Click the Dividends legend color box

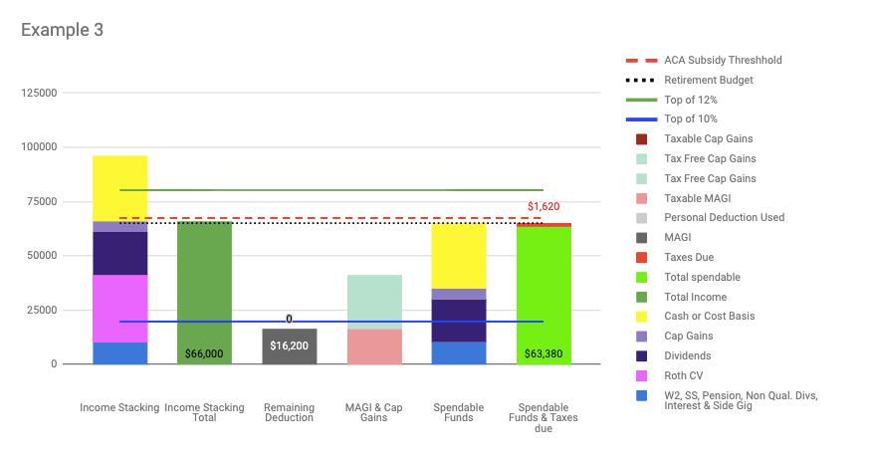[x=641, y=355]
